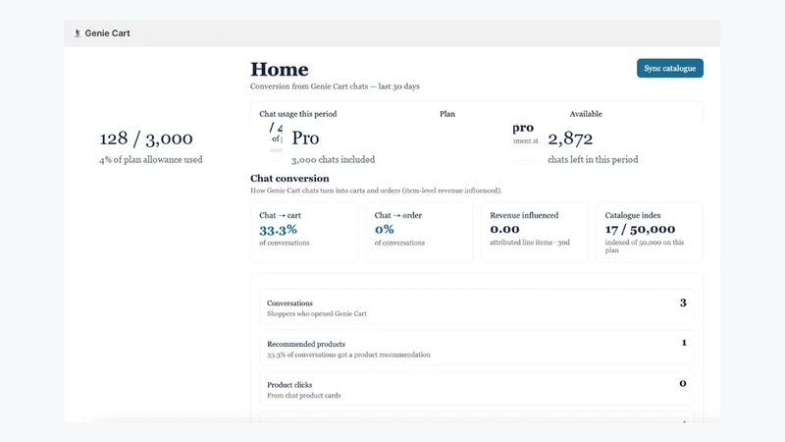The image size is (785, 442).
Task: Click 'indexed of 50,000 on this plan' text
Action: point(645,247)
